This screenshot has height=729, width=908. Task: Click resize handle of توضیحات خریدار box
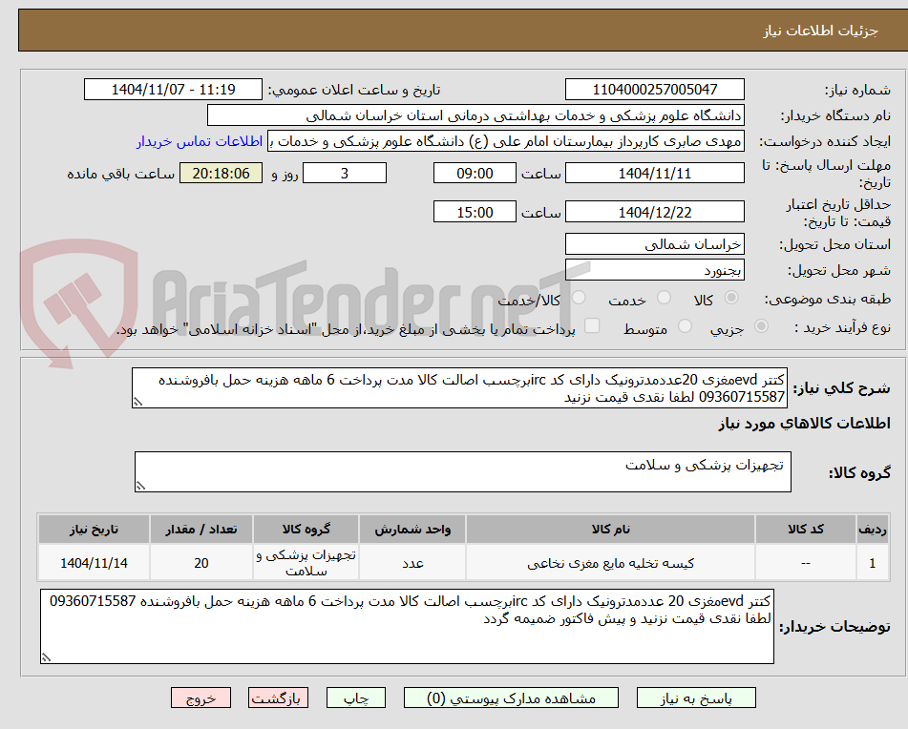click(x=46, y=657)
